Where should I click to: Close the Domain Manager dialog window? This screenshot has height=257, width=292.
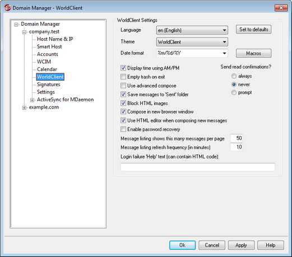pyautogui.click(x=281, y=8)
